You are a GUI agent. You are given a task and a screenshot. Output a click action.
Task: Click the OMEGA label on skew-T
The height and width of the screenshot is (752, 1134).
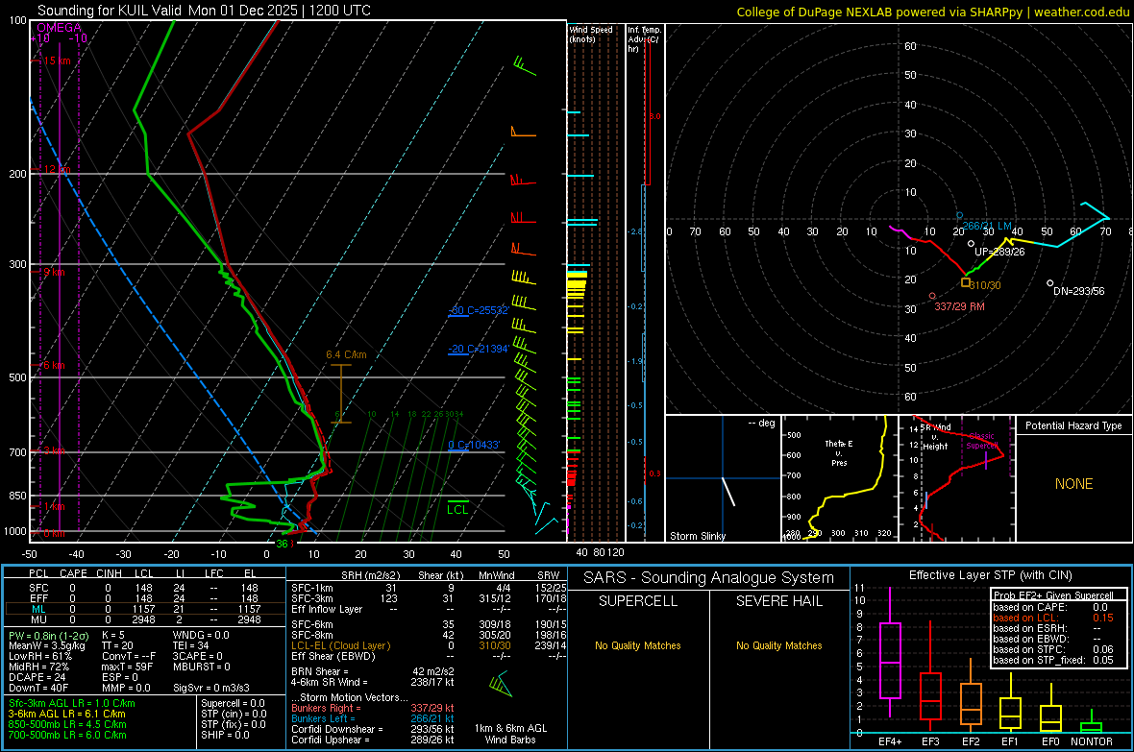(x=60, y=28)
